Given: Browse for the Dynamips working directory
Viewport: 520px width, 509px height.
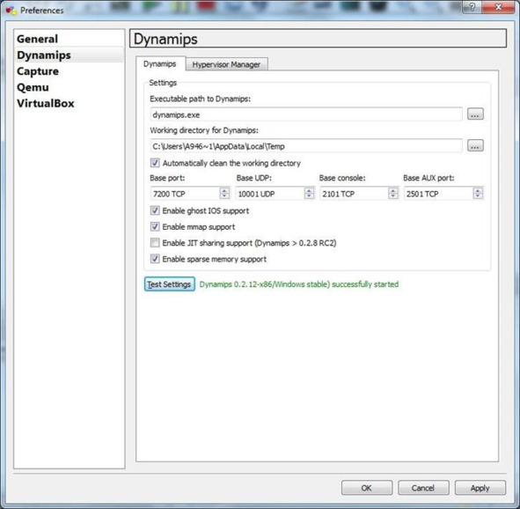Looking at the screenshot, I should [x=475, y=145].
